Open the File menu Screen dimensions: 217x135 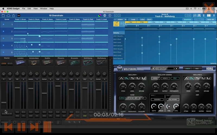(x=24, y=9)
